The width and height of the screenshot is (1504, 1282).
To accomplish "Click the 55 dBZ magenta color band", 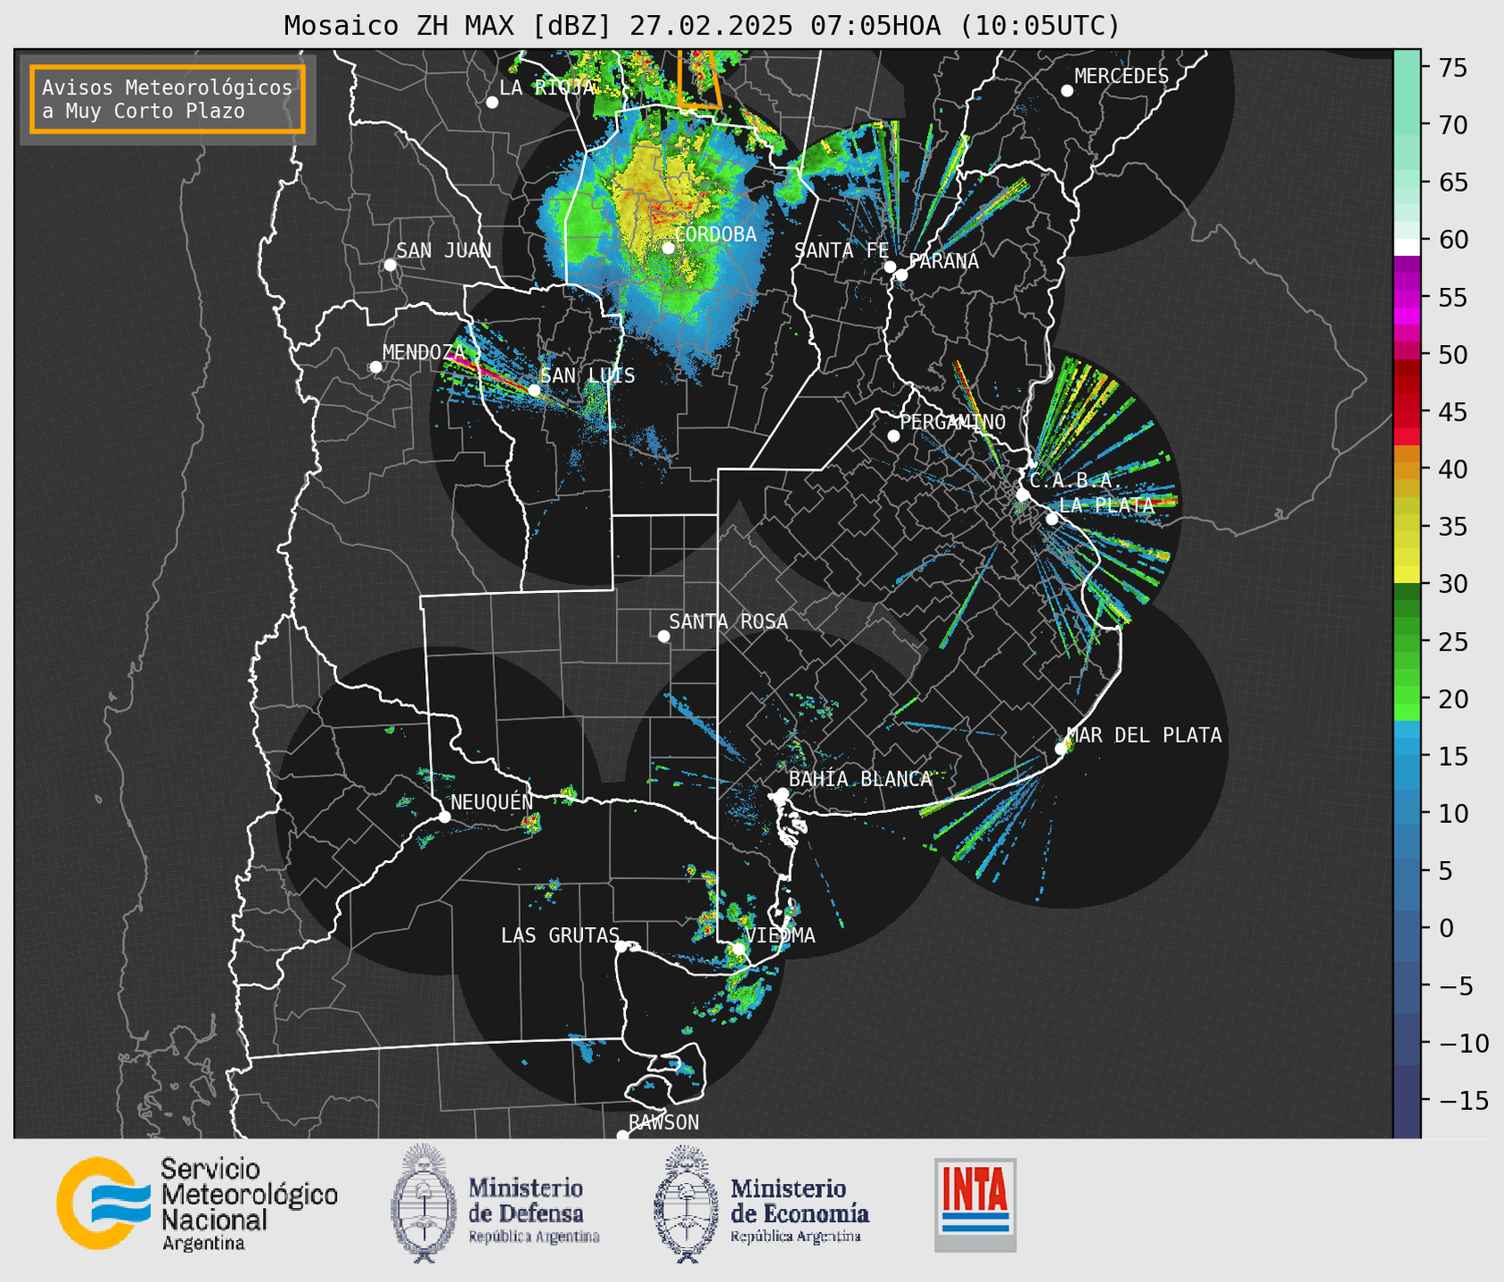I will coord(1407,298).
